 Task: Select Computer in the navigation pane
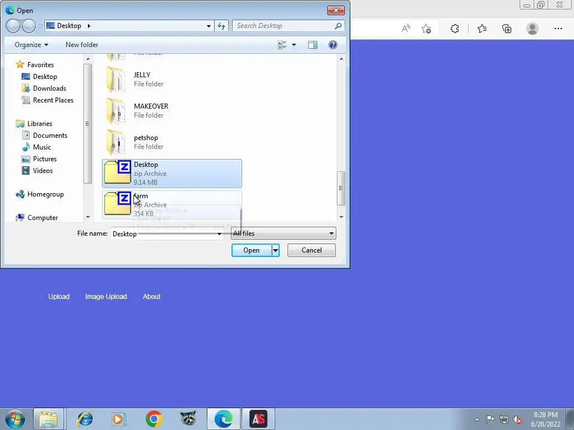click(36, 218)
